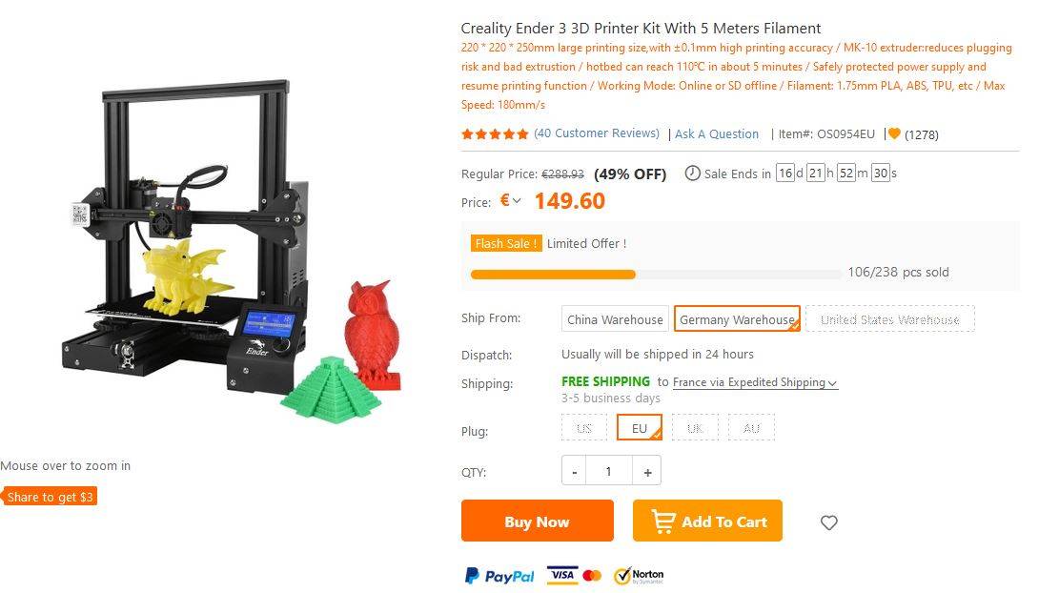Click the Share to get $3 tag
Screen dimensions: 1059x593
50,497
